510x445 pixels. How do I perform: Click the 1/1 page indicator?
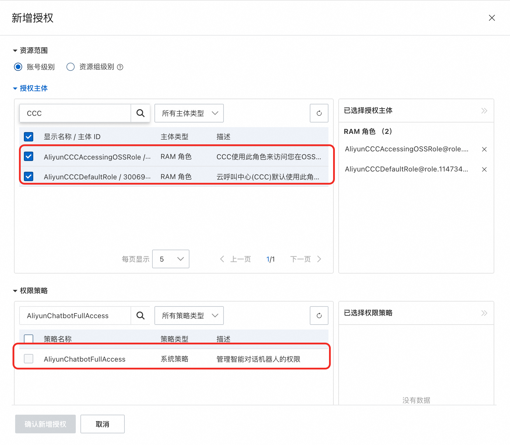(x=270, y=259)
